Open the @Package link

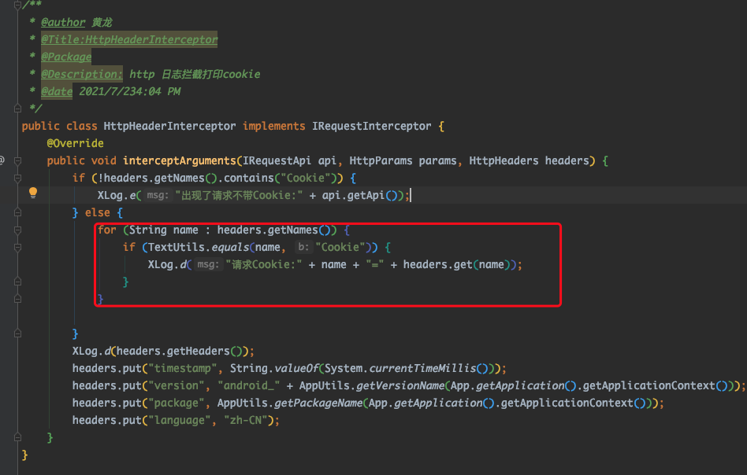click(x=65, y=56)
